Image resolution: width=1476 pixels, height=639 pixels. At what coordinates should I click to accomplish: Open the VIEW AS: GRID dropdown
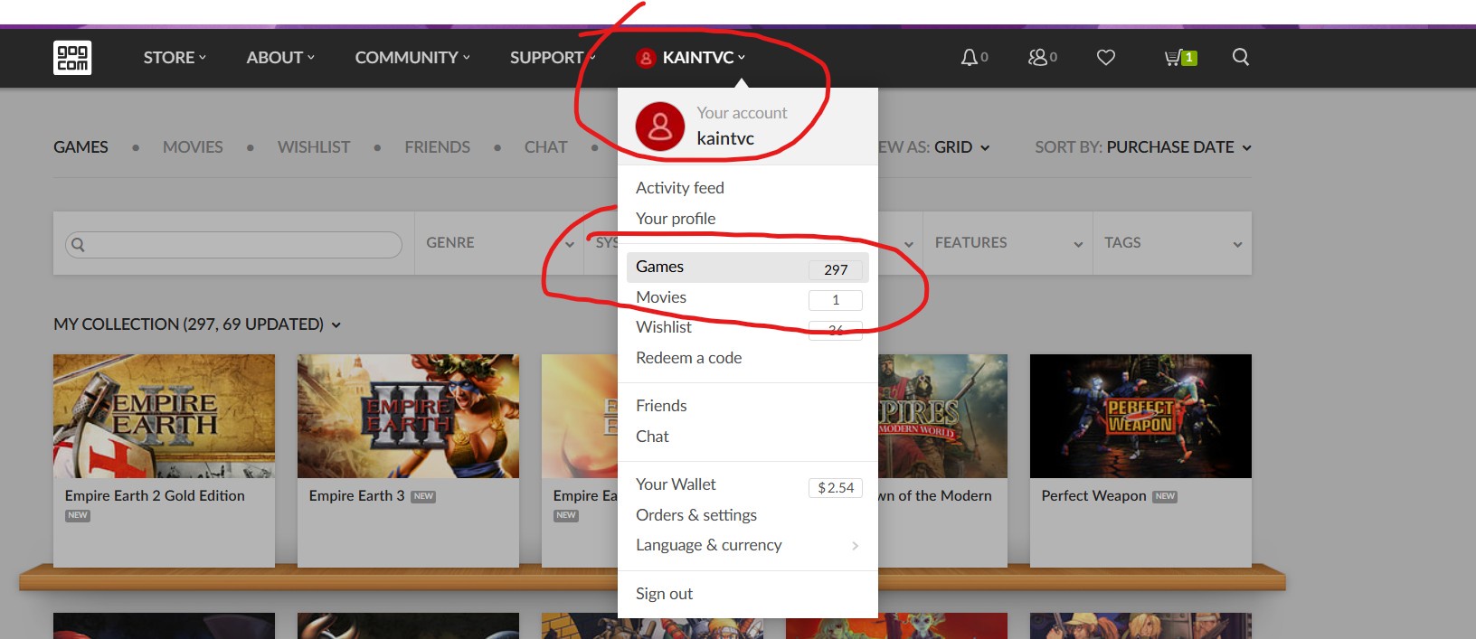pyautogui.click(x=933, y=147)
